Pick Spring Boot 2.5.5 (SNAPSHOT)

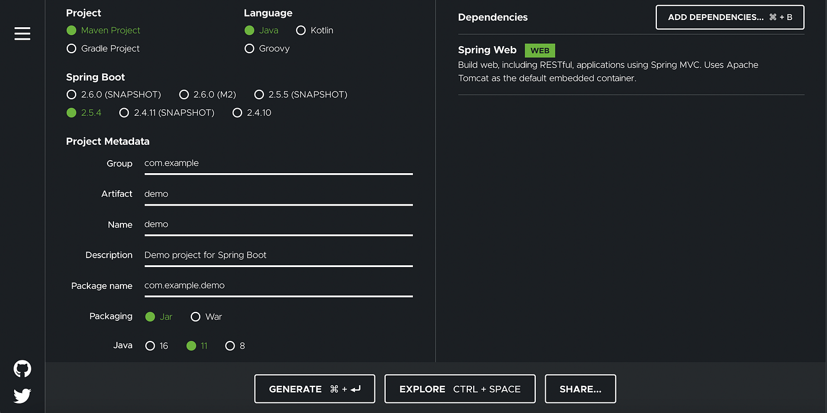tap(259, 94)
